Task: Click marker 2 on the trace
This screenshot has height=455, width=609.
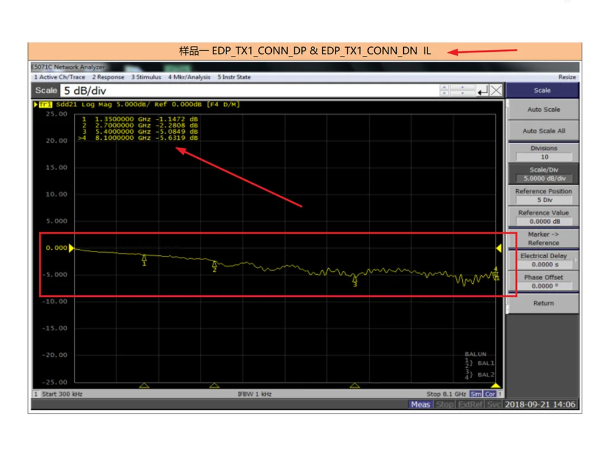Action: (214, 266)
